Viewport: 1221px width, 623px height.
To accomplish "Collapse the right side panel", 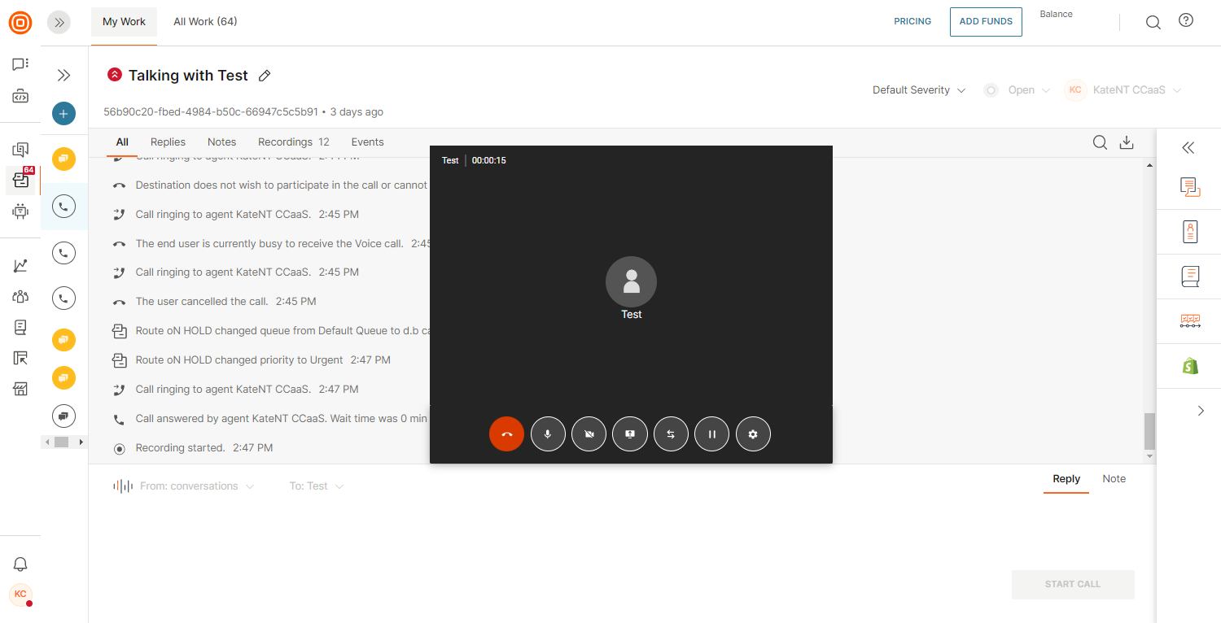I will click(x=1188, y=147).
